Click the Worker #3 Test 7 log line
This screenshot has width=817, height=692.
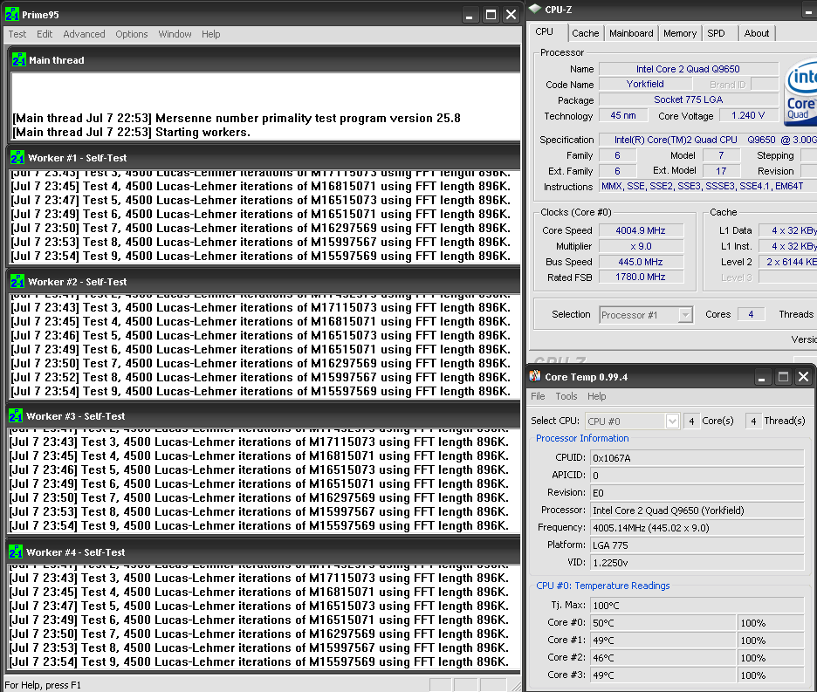[259, 497]
